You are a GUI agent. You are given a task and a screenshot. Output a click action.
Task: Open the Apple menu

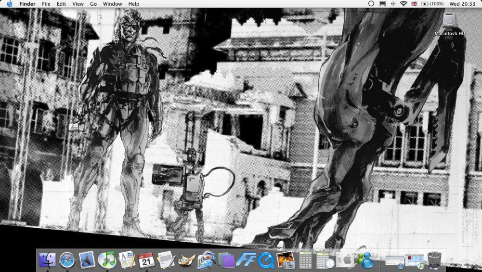10,4
